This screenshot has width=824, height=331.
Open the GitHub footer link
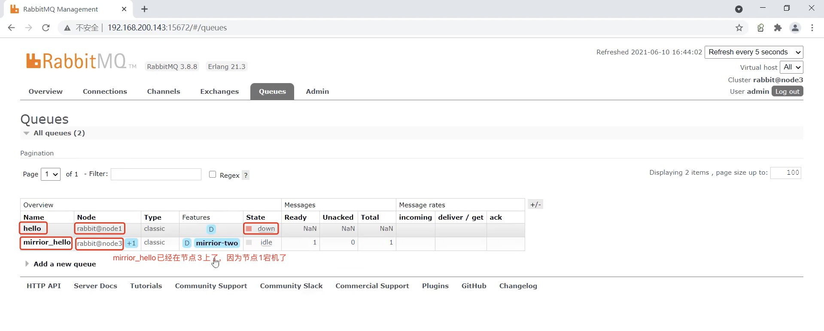(x=474, y=286)
